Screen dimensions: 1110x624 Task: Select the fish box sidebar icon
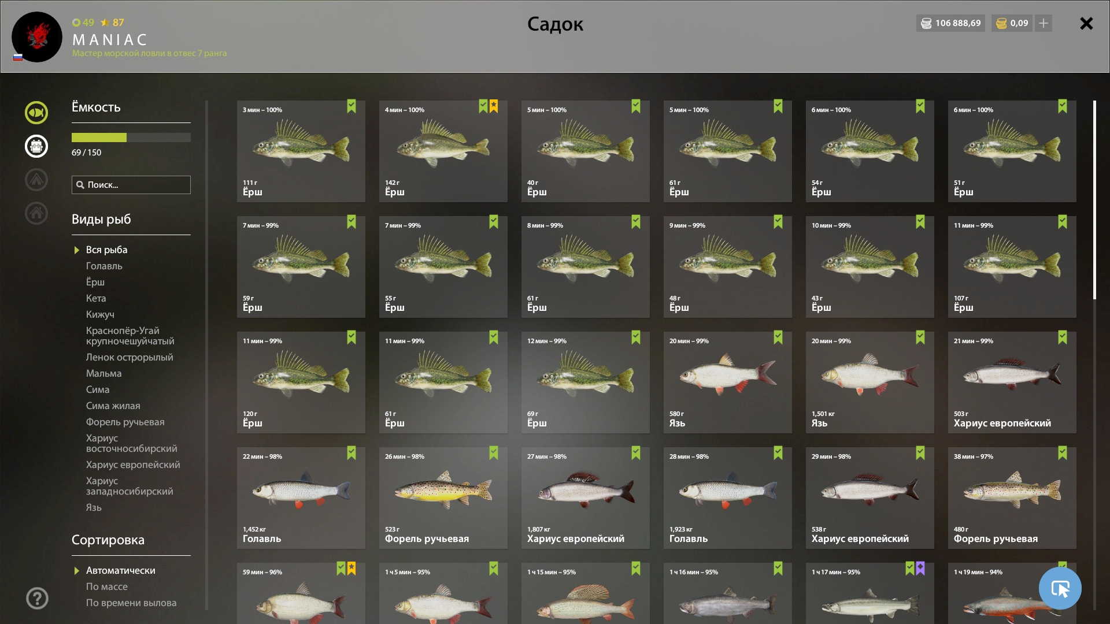tap(36, 146)
